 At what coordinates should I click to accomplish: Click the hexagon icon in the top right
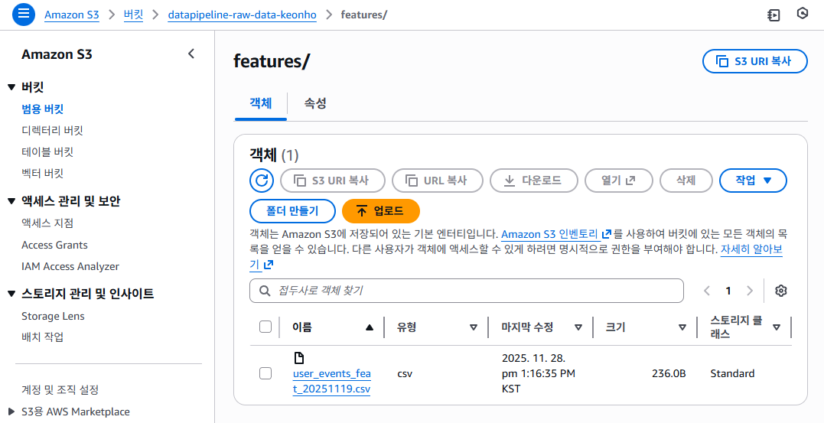tap(803, 14)
